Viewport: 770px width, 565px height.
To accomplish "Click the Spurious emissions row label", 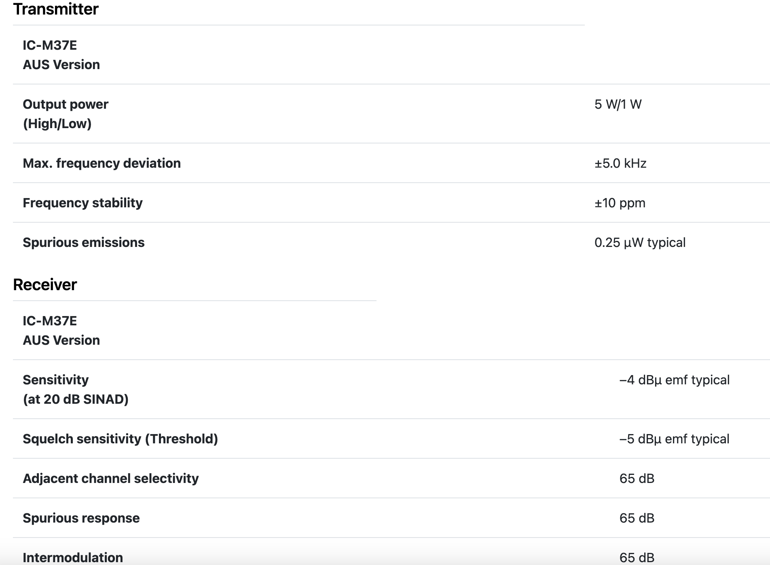I will click(83, 242).
